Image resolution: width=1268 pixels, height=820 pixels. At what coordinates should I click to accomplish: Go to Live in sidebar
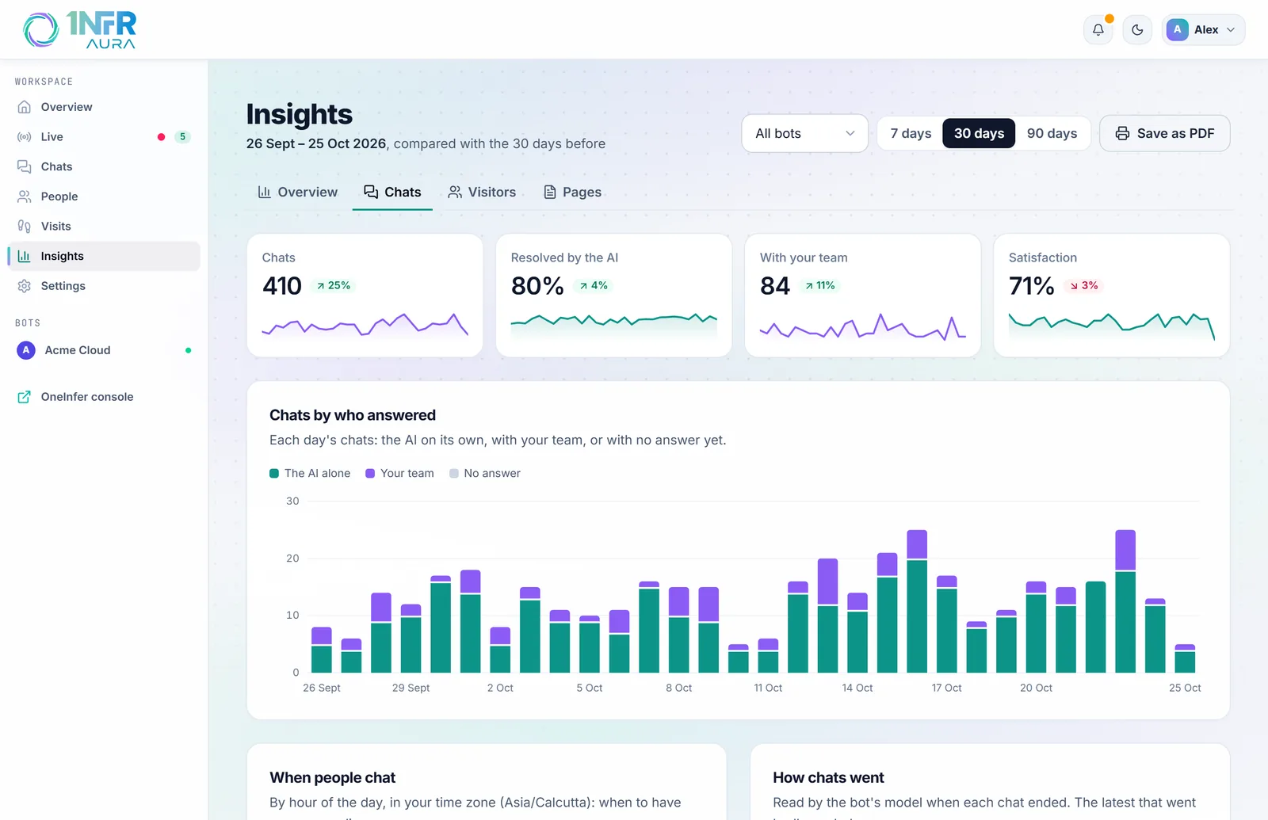(104, 137)
